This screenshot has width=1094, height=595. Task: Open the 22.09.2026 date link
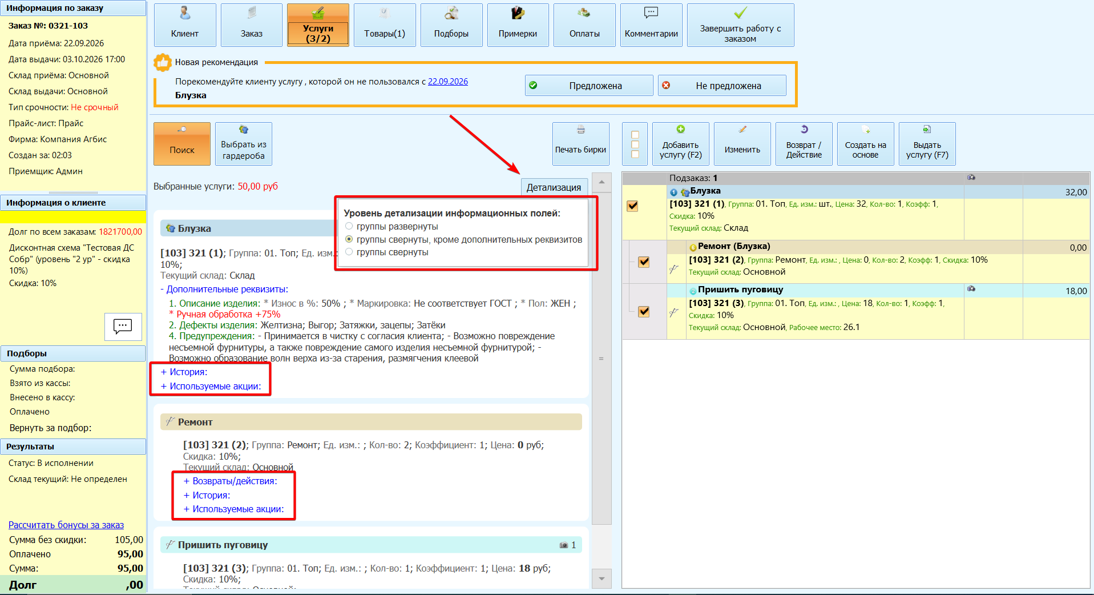(x=448, y=82)
